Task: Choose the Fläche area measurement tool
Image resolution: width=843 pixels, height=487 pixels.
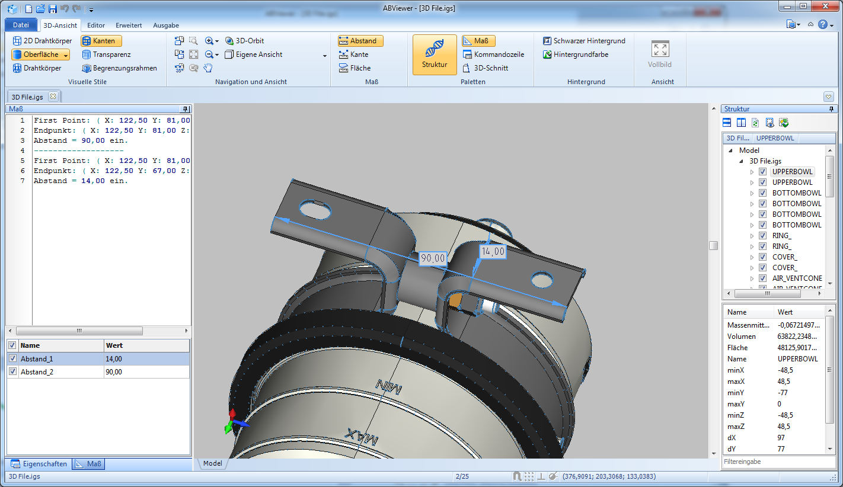Action: (355, 68)
